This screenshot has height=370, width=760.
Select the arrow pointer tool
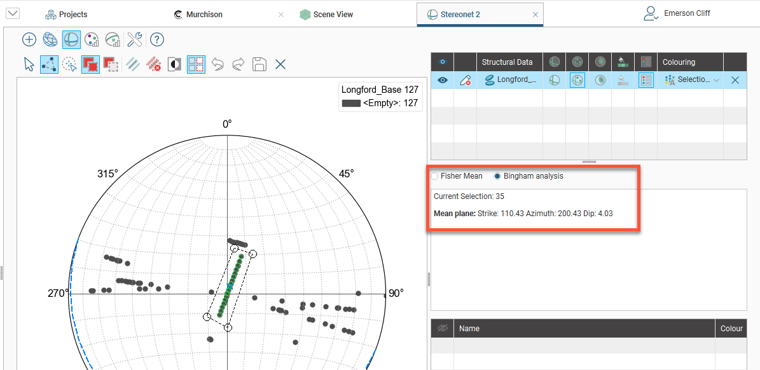29,64
